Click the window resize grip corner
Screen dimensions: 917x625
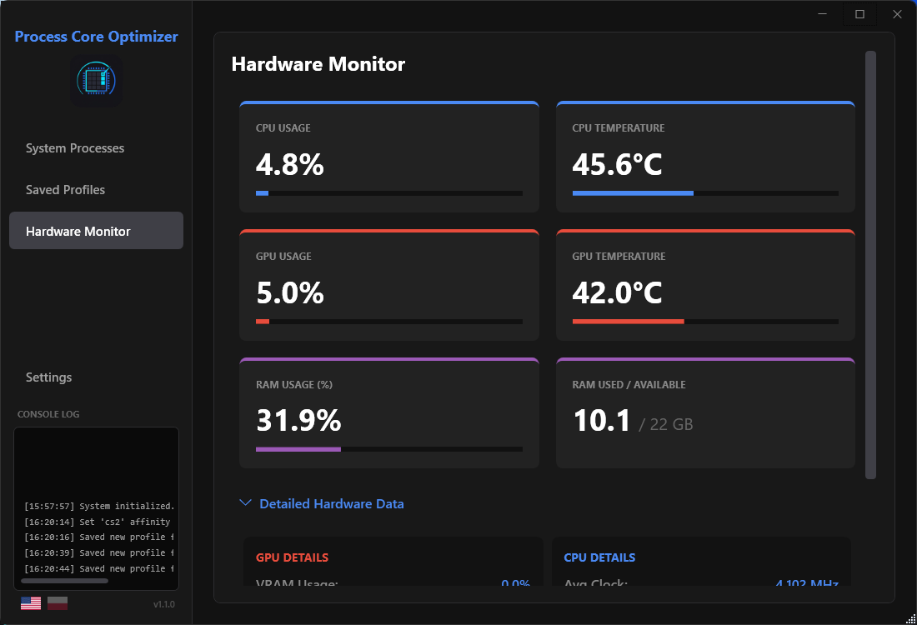tap(910, 618)
